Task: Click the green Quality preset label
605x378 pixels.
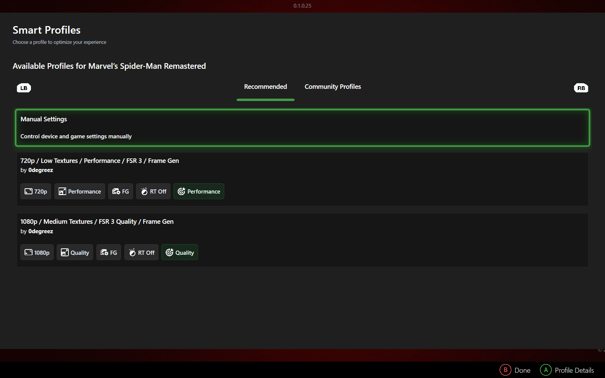Action: 185,253
